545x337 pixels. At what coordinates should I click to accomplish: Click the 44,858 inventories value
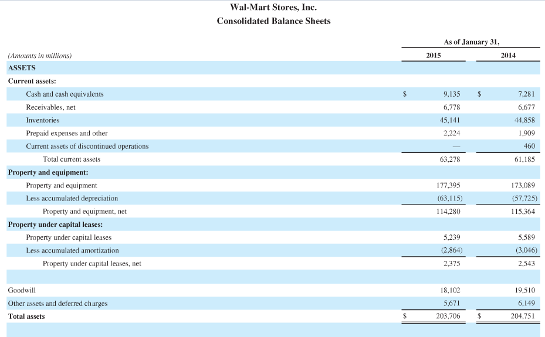(x=524, y=120)
